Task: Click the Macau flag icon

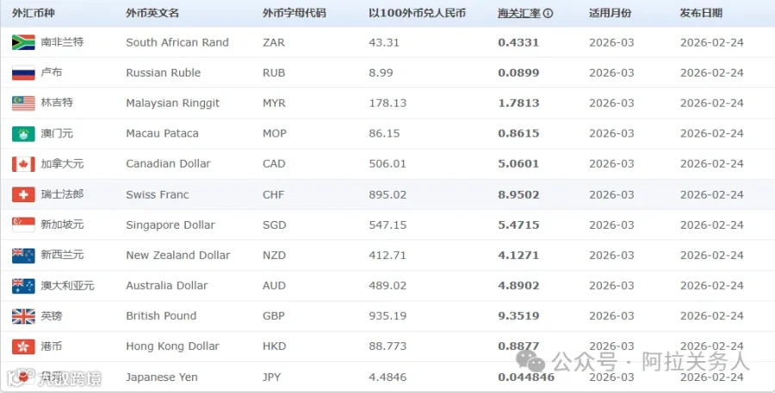Action: pos(23,133)
